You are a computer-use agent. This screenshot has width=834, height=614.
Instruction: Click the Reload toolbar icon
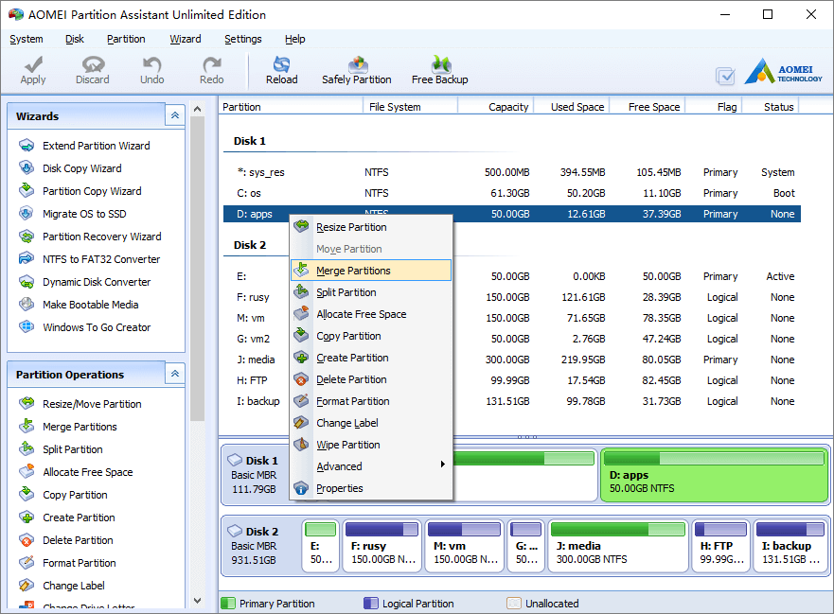coord(281,65)
